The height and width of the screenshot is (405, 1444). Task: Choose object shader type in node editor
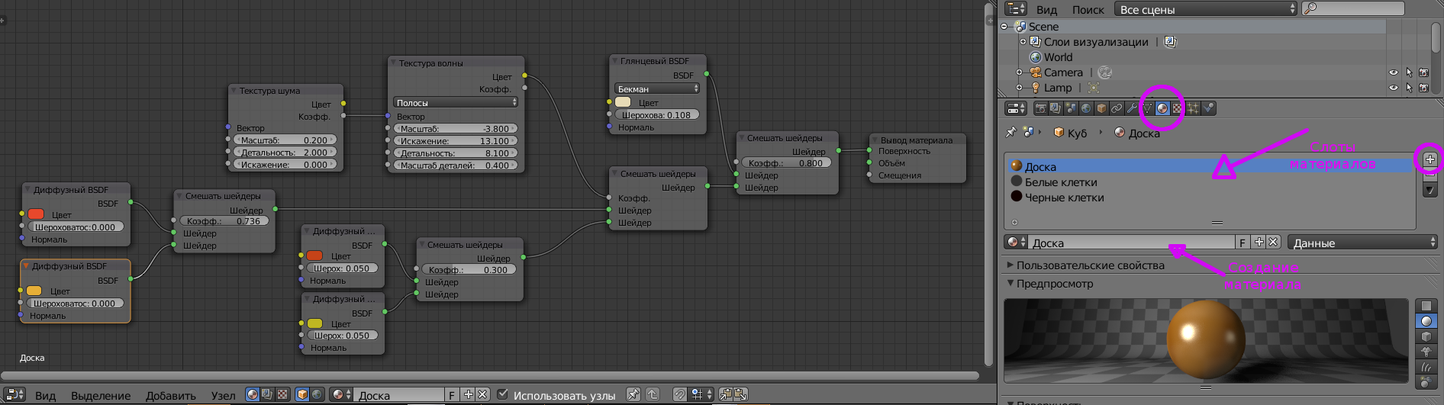302,394
